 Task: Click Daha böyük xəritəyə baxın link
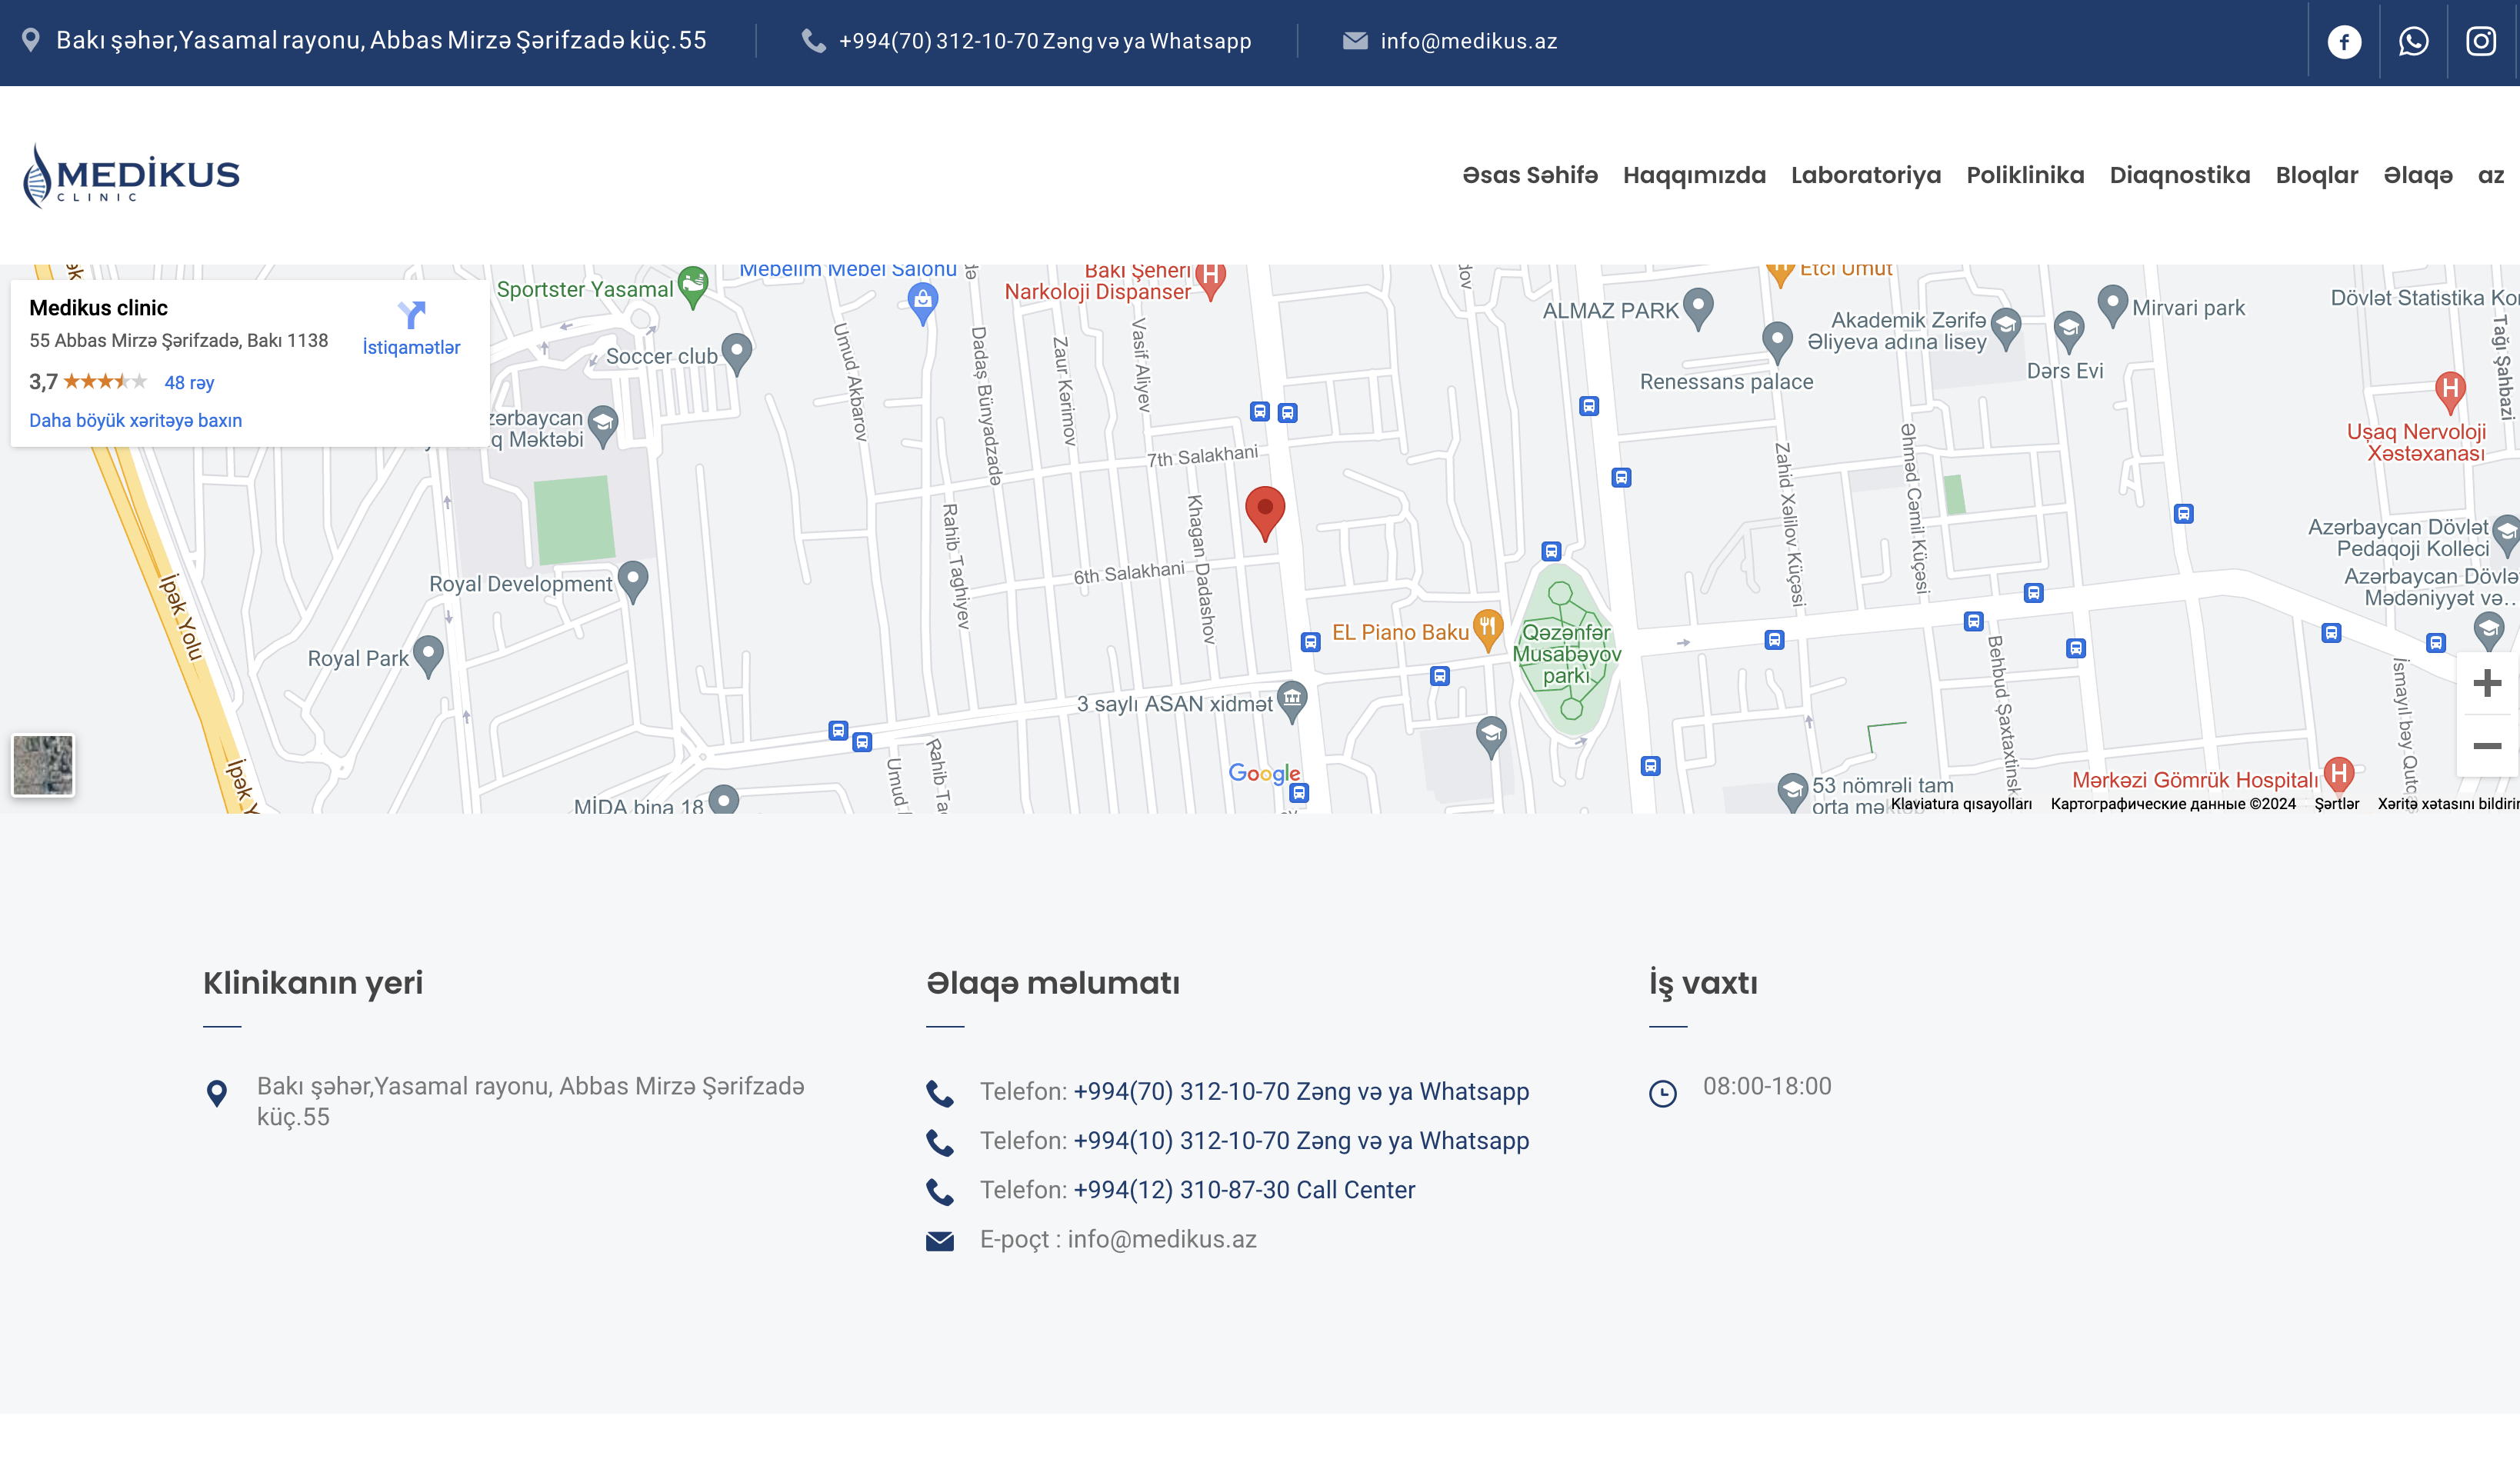point(135,420)
